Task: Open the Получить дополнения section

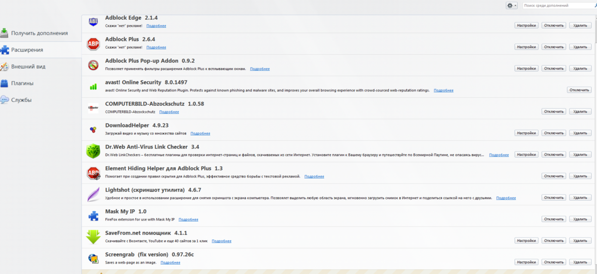Action: [41, 33]
